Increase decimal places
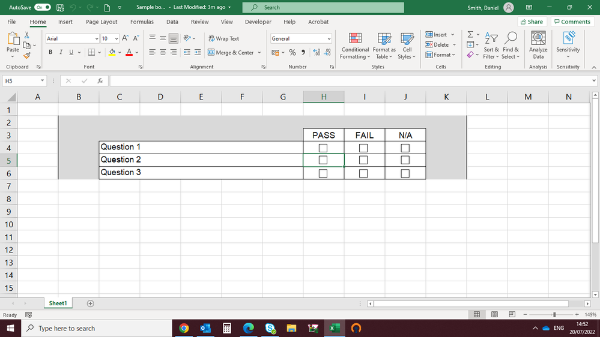This screenshot has height=337, width=600. [317, 52]
